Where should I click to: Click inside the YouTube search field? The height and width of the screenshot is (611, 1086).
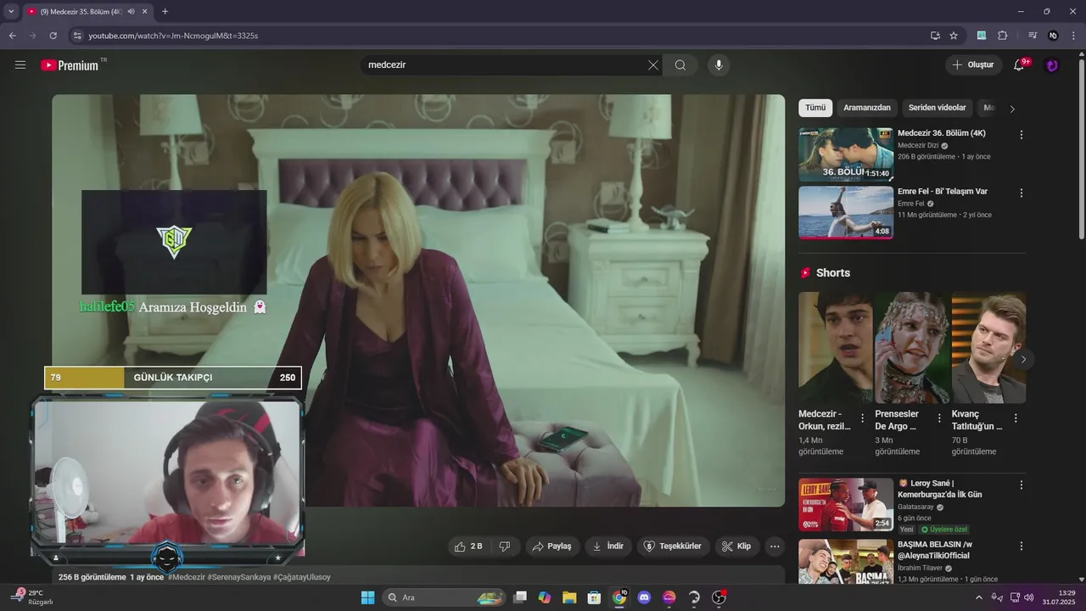505,65
